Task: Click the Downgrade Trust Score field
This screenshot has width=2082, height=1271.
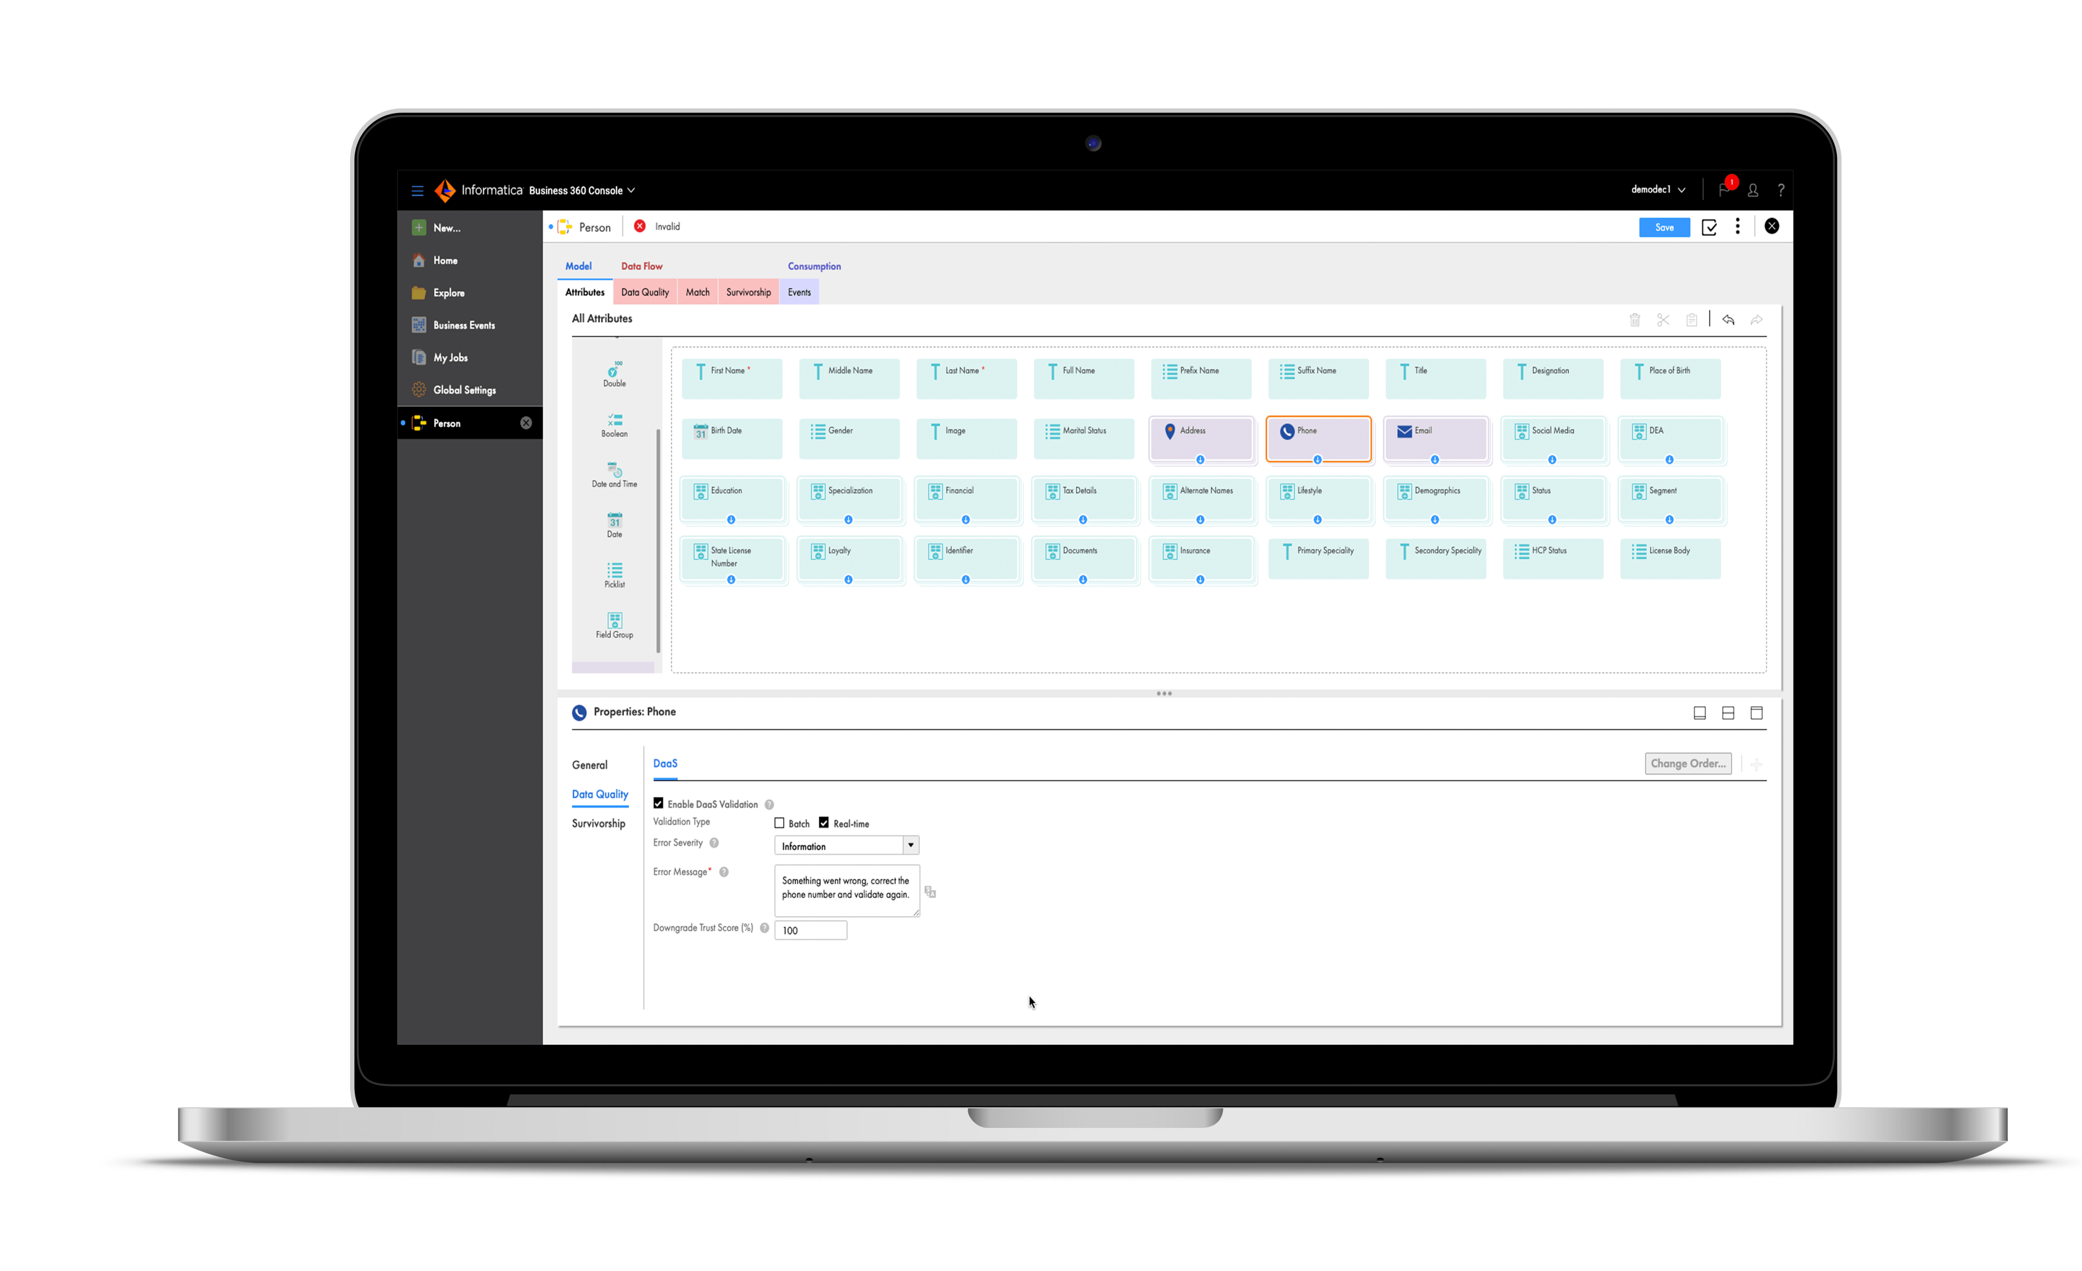Action: point(810,930)
